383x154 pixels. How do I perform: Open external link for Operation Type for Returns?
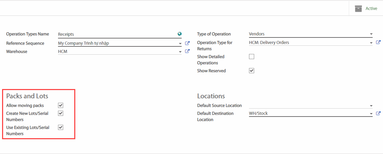[x=378, y=43]
